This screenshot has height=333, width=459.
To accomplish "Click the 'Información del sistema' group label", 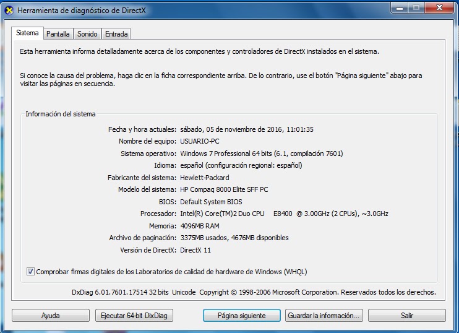I will pyautogui.click(x=61, y=114).
